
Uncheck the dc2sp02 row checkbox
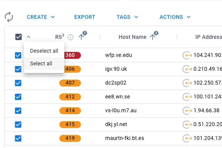tap(18, 83)
